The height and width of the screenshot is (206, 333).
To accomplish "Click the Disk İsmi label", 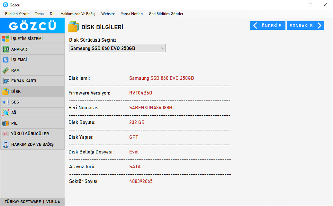I will [79, 78].
